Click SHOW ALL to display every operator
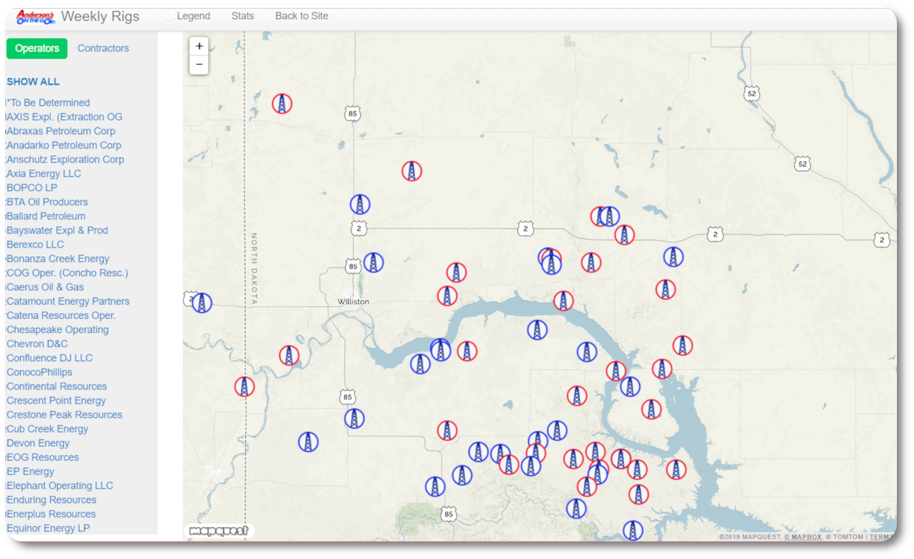Screen dimensions: 914x559 [33, 82]
